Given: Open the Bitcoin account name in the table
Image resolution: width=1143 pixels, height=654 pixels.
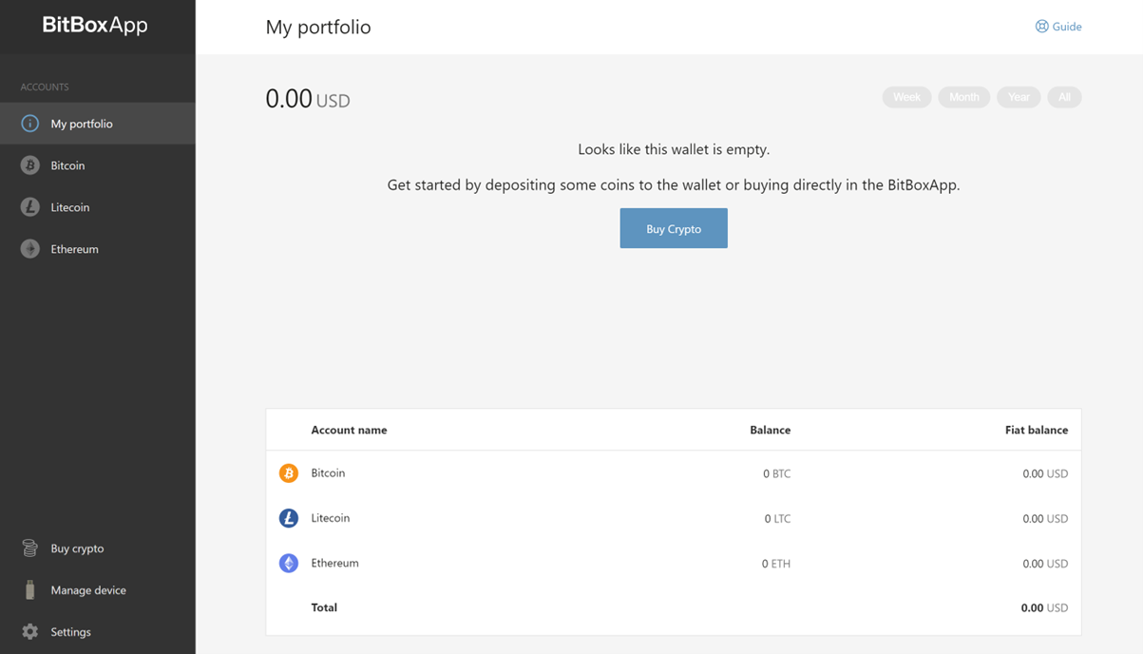Looking at the screenshot, I should [x=328, y=472].
